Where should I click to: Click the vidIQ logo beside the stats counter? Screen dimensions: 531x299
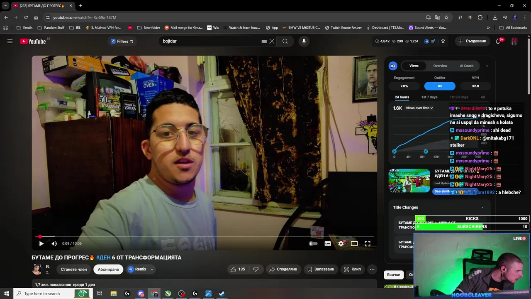point(426,41)
